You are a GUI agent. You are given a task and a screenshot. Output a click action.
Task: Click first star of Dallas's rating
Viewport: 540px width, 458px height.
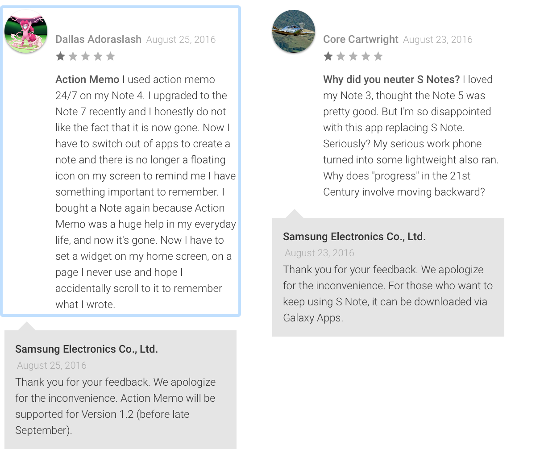[61, 56]
